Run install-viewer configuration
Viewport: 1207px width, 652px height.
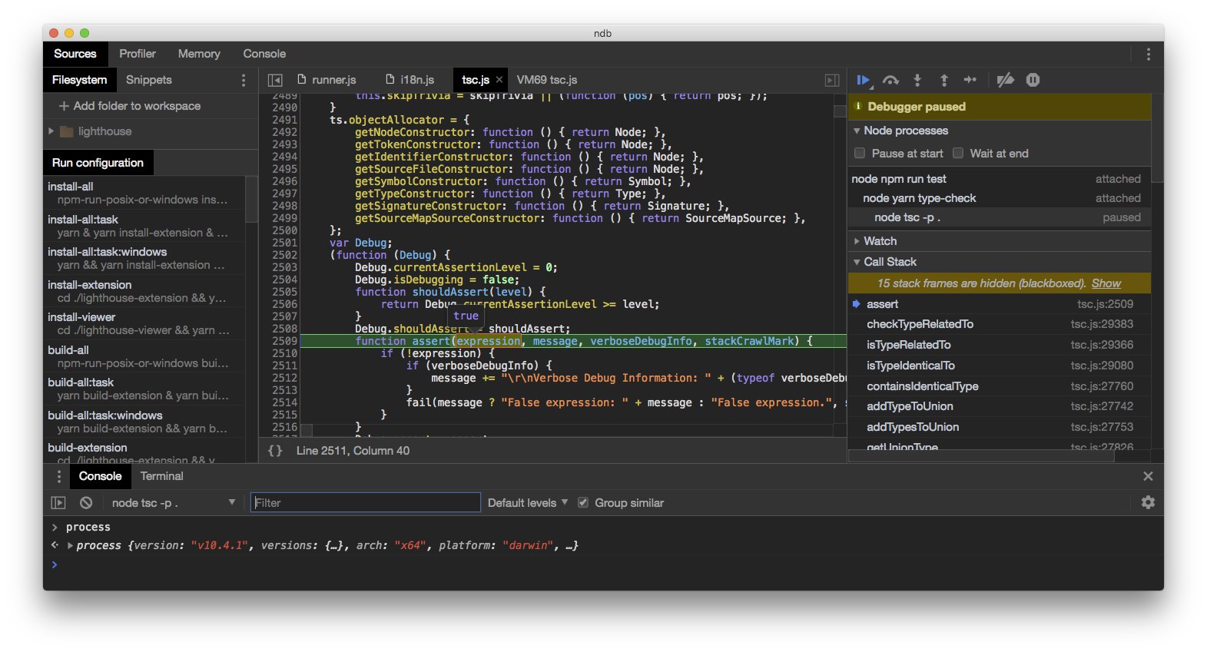[x=144, y=323]
